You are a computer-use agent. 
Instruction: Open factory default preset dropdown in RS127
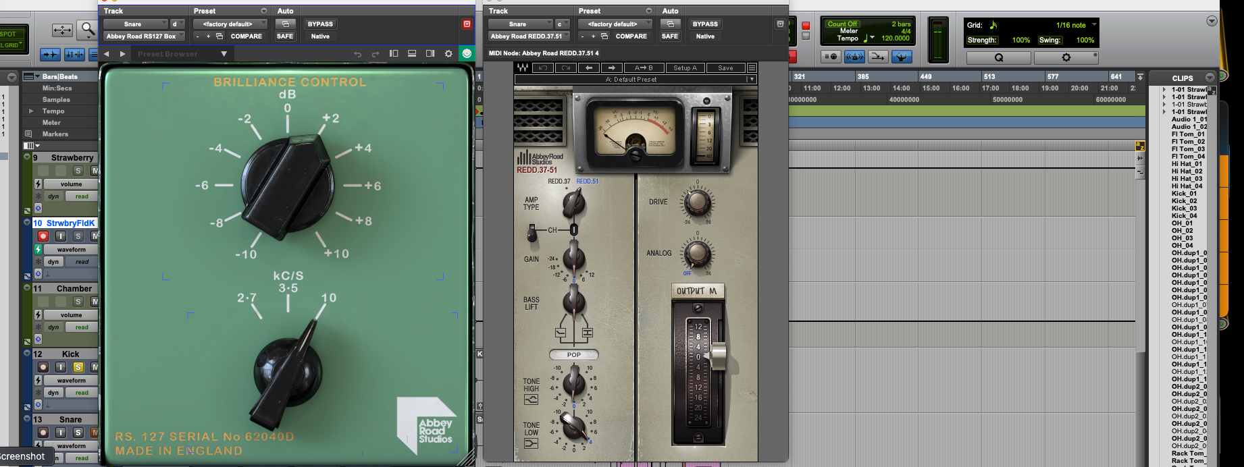coord(230,24)
